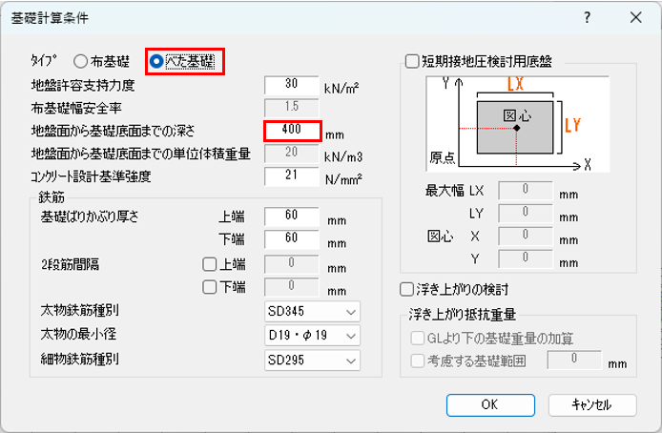Click the 地盤面から基礎底面までの深さ field with 400
662x433 pixels.
click(291, 132)
